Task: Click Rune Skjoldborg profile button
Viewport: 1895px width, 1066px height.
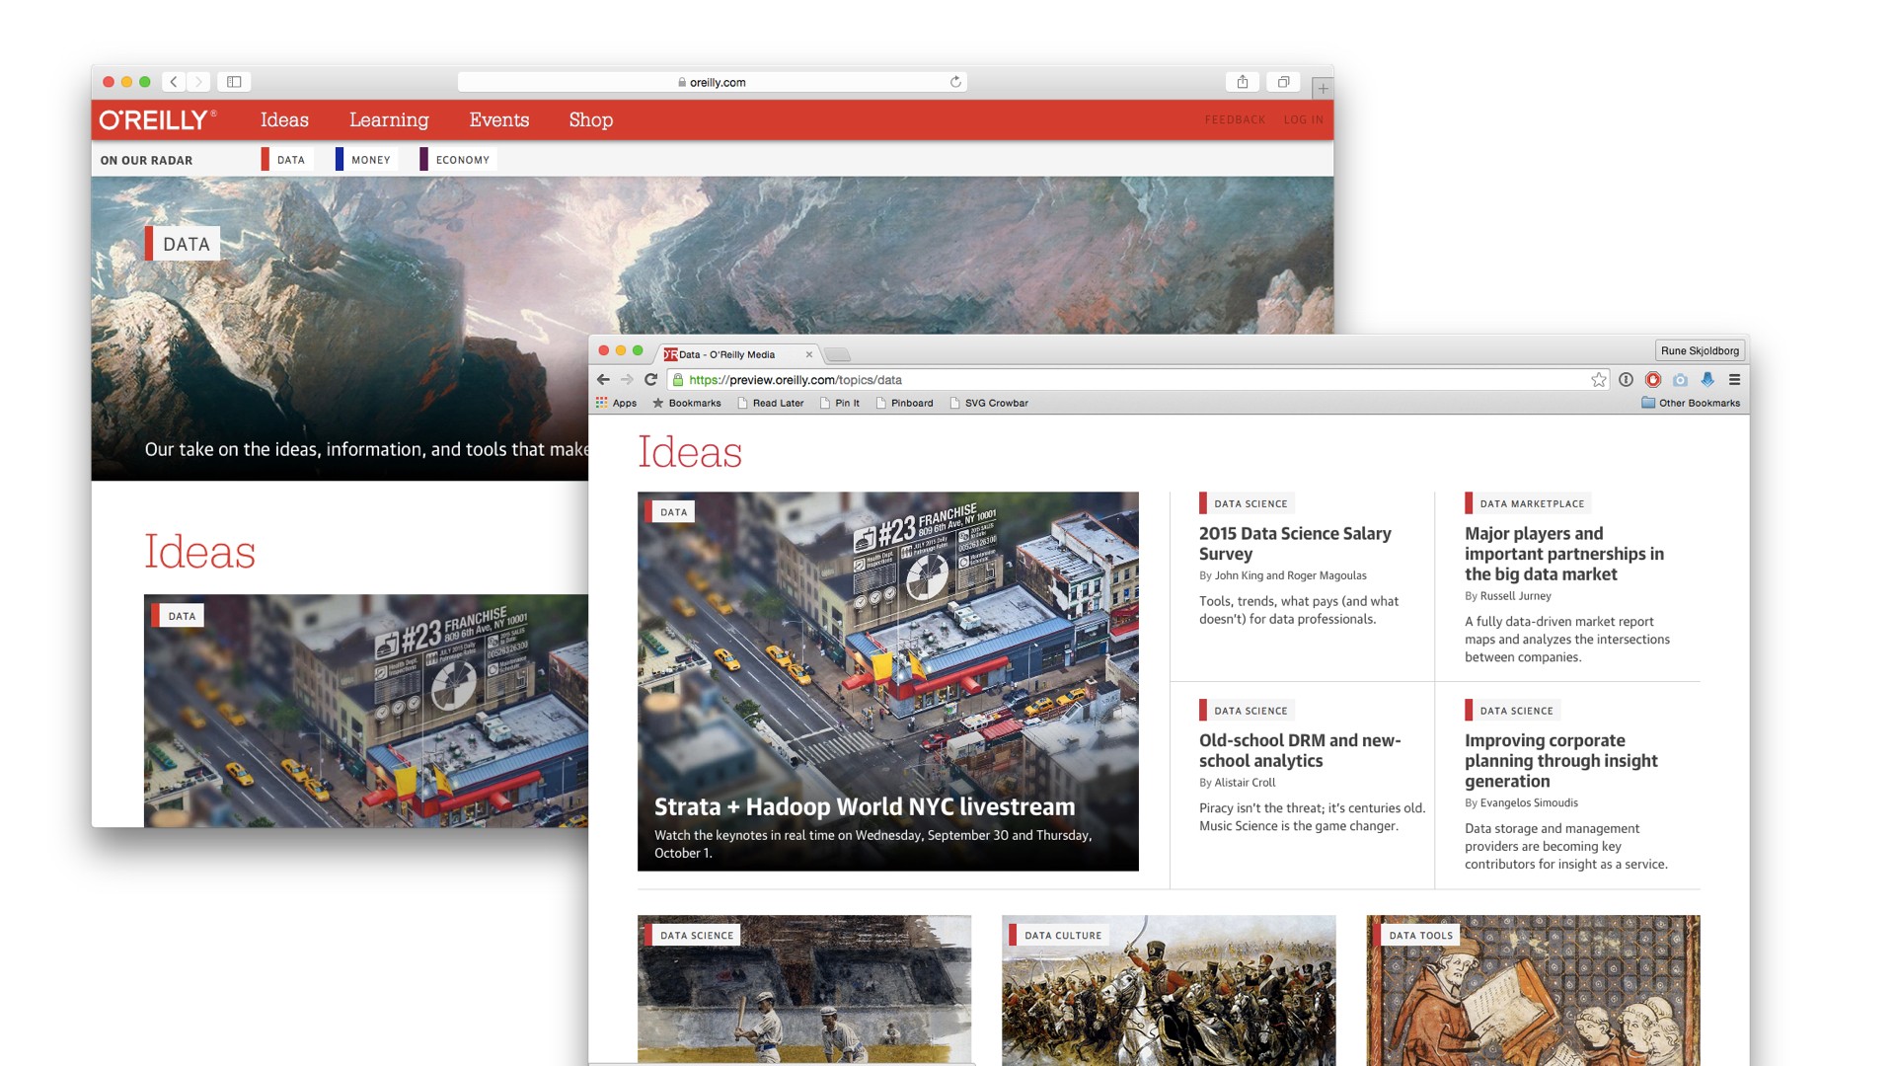Action: pyautogui.click(x=1700, y=350)
